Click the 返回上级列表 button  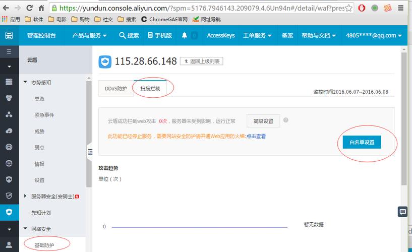tap(202, 61)
